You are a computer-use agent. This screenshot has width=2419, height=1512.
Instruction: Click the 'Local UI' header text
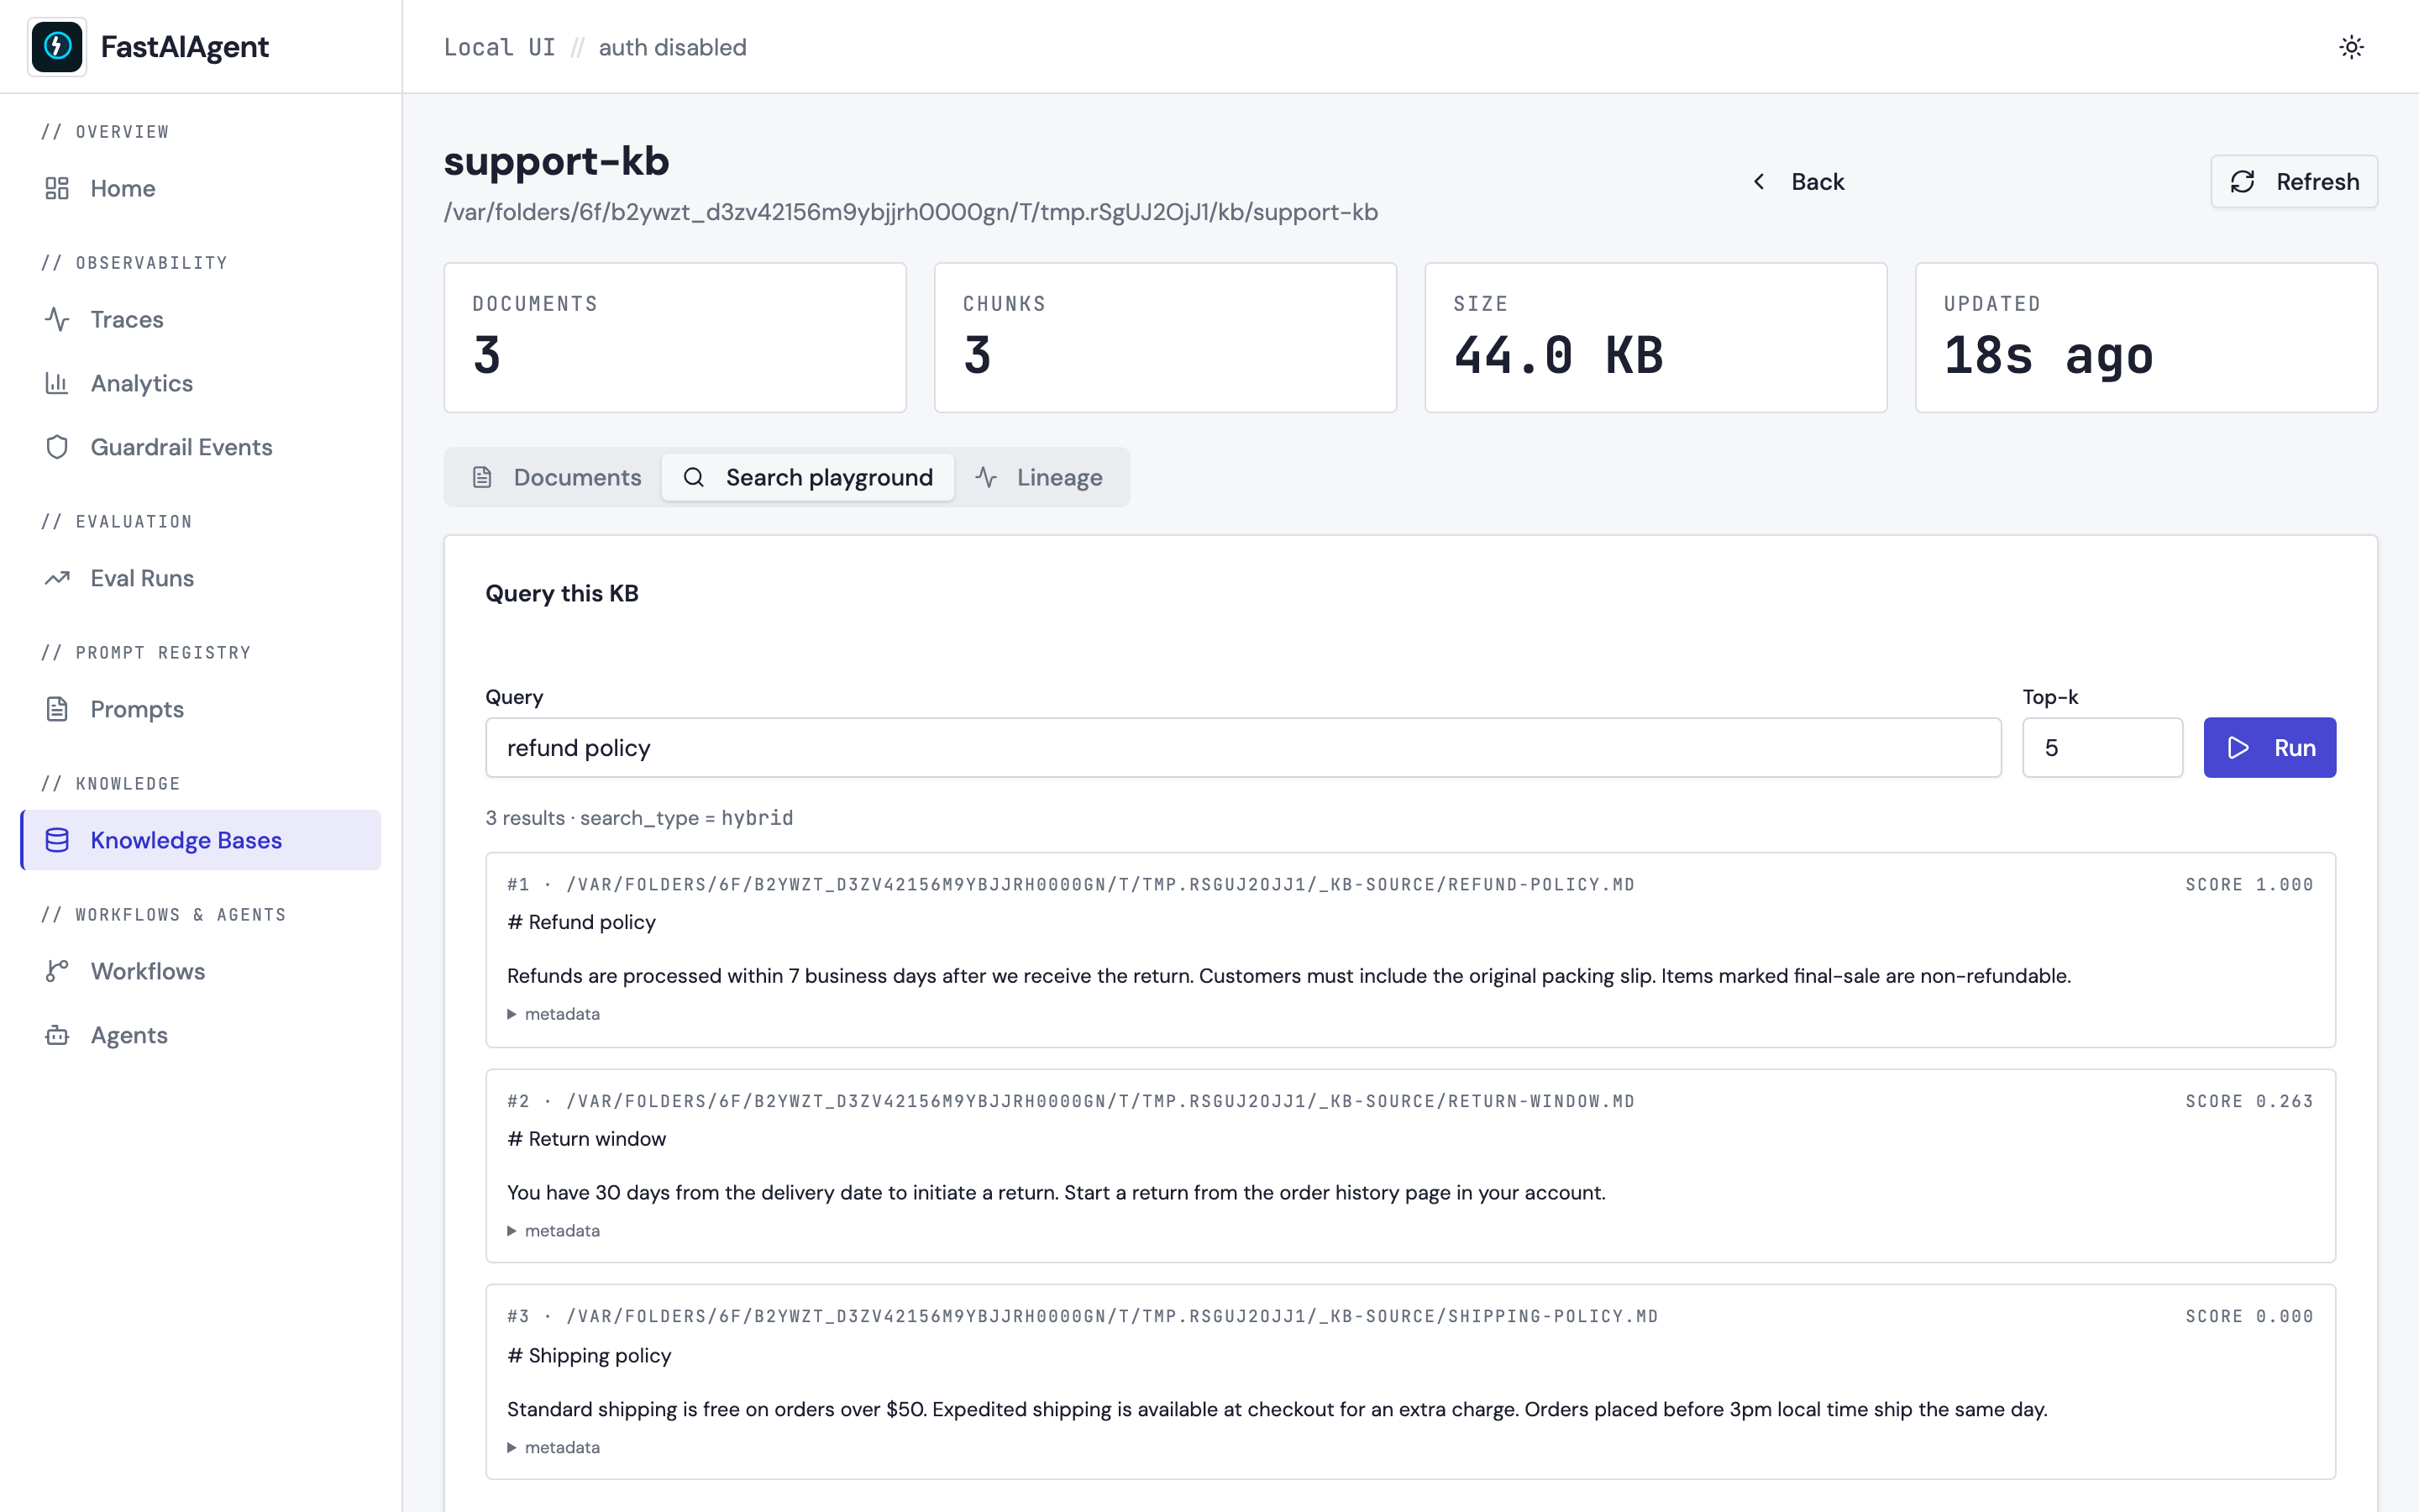[x=499, y=47]
